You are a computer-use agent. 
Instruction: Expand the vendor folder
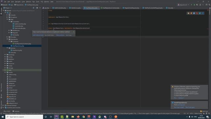point(5,72)
